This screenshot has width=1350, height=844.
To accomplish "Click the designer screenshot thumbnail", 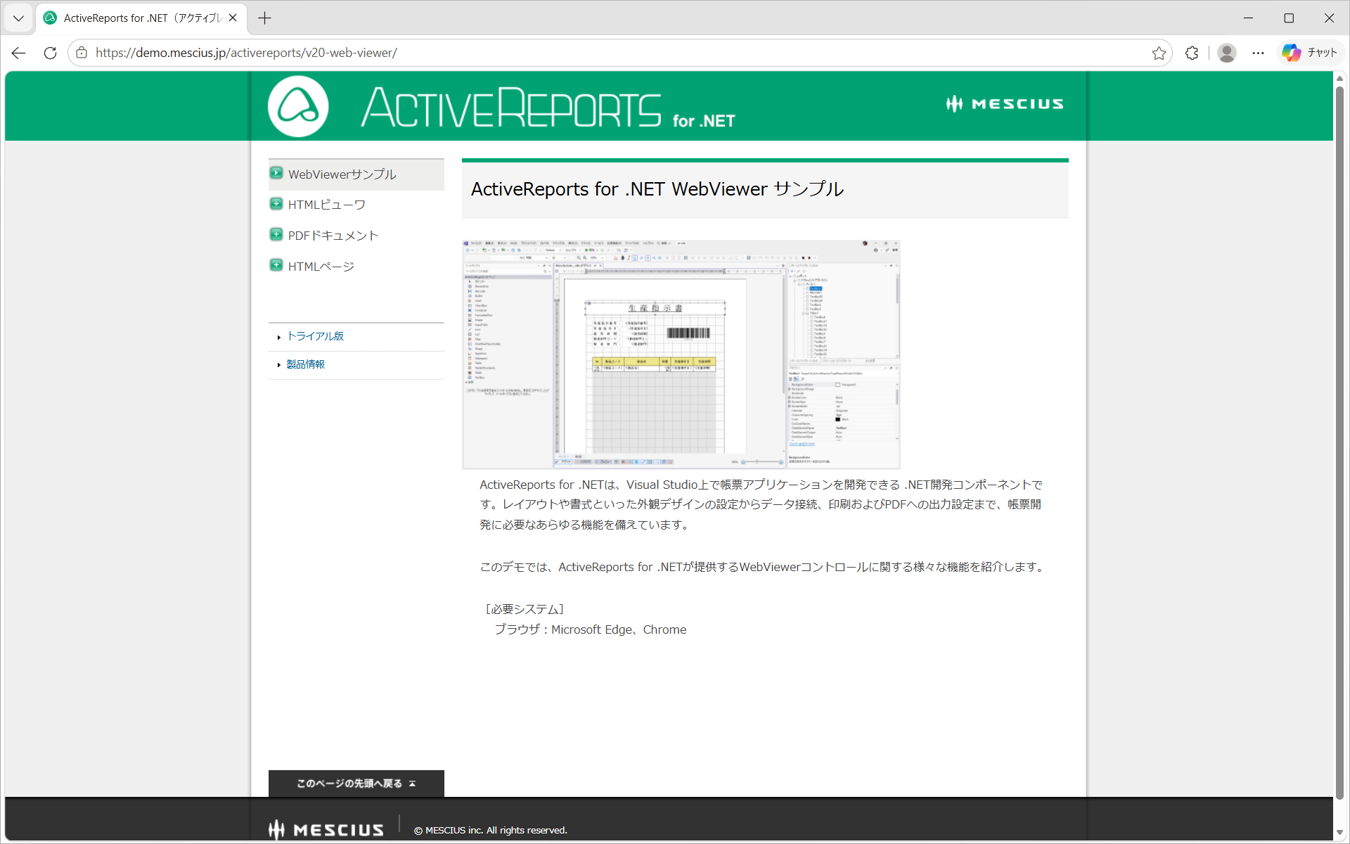I will (681, 354).
